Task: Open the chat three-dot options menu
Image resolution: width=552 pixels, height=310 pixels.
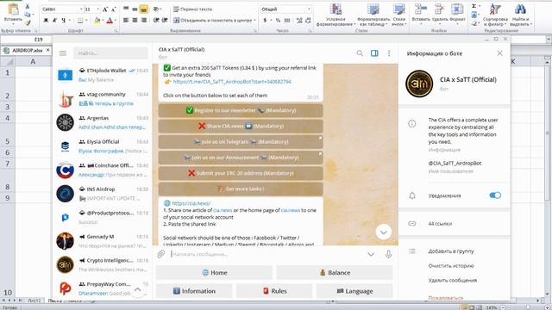Action: click(389, 53)
